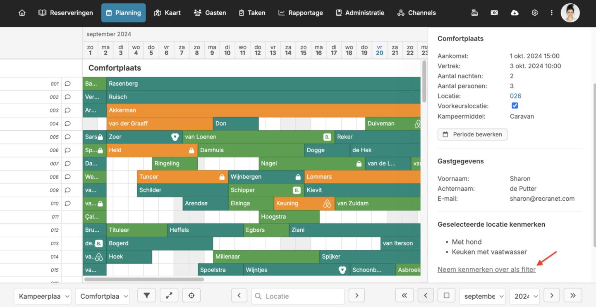The image size is (596, 307).
Task: Click the square today button
Action: pos(446,295)
